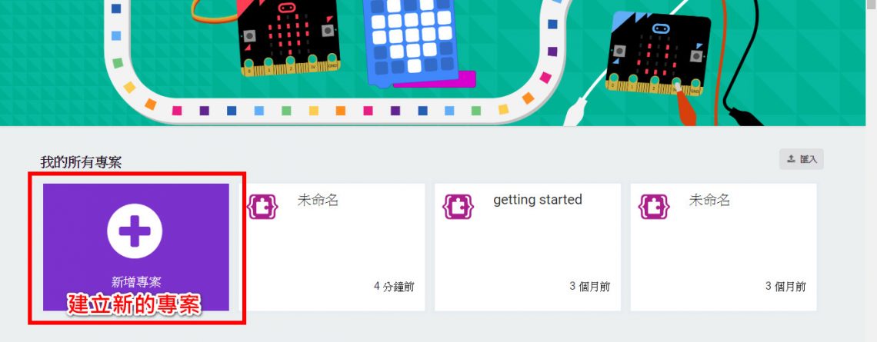
Task: Click 3 個月前 timestamp on getting started card
Action: tap(590, 287)
